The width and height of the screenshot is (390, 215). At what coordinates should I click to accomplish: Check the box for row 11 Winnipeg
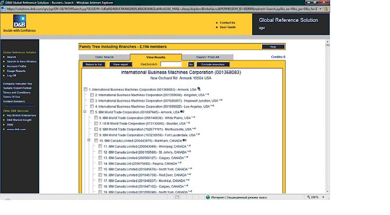[x=100, y=146]
